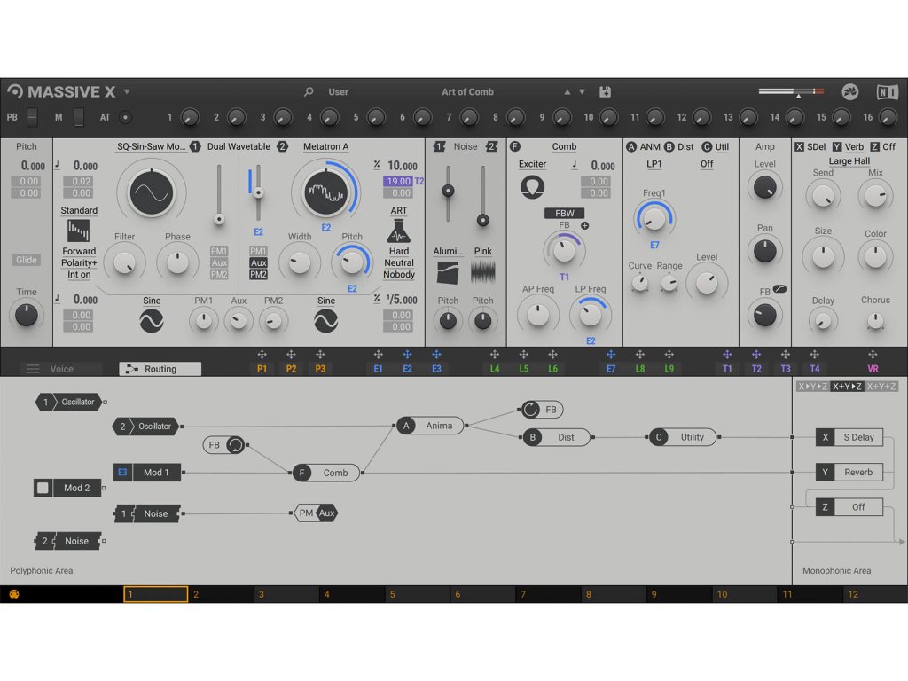The image size is (908, 681).
Task: Click the move handle above L5
Action: click(x=523, y=355)
